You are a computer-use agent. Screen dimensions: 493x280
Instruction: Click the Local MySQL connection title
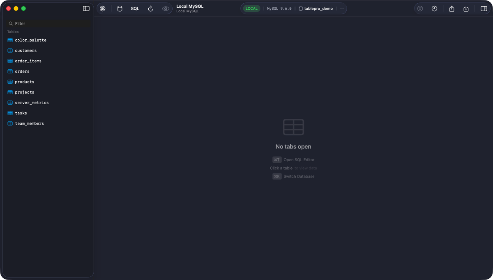pyautogui.click(x=190, y=7)
